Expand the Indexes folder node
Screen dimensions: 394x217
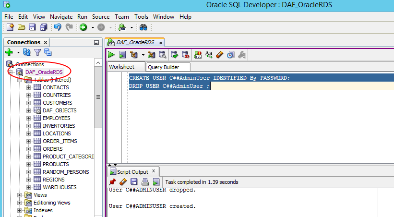[19, 210]
